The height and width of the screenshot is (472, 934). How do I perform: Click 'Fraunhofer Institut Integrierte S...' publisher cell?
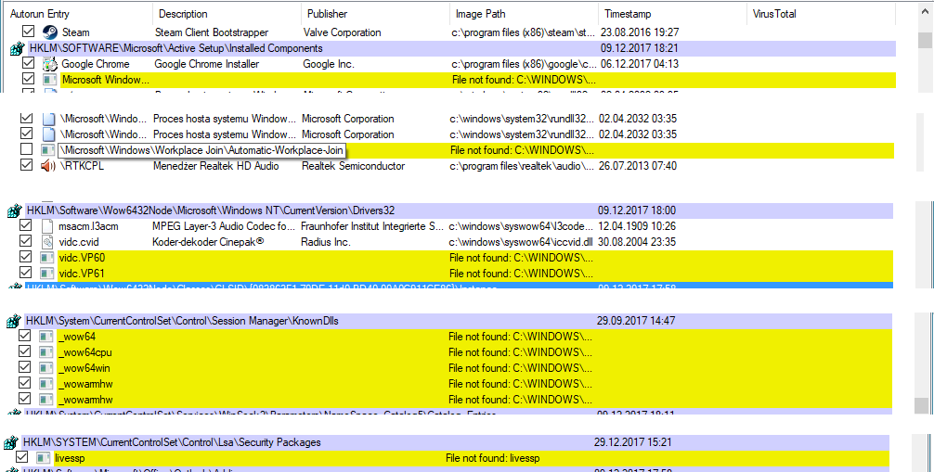[372, 226]
